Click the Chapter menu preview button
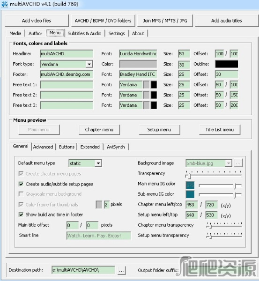Screen dimensions: 259x281 (99, 130)
